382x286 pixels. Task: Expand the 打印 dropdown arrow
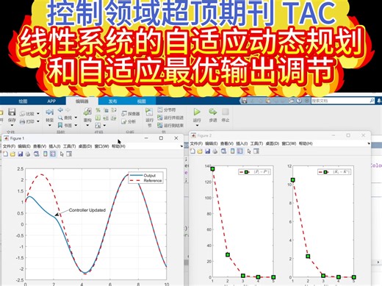click(38, 121)
